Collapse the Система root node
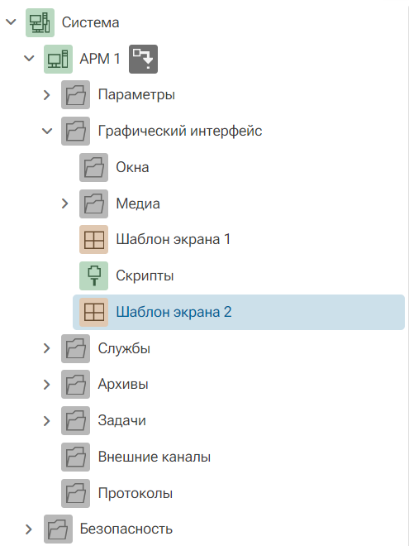Image resolution: width=409 pixels, height=546 pixels. tap(11, 22)
